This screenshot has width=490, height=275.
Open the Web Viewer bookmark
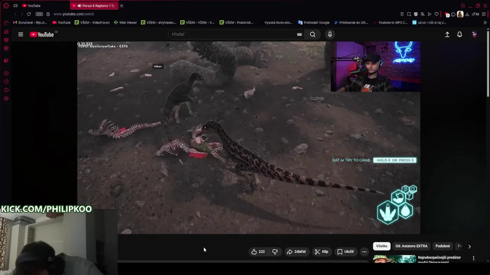pyautogui.click(x=125, y=23)
